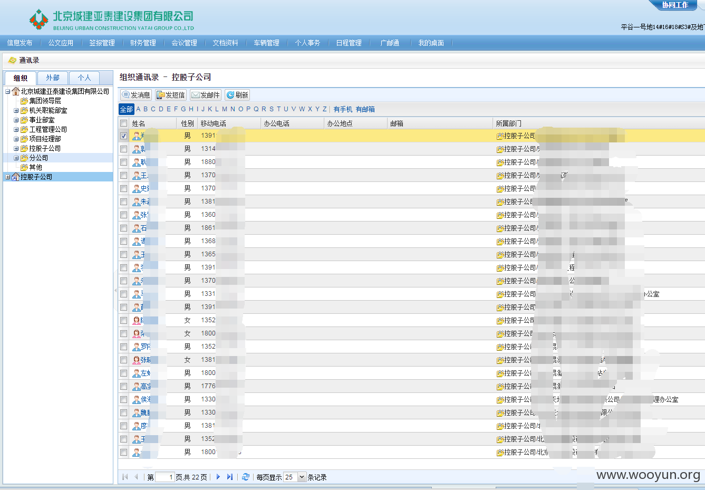Click the page number input field
The width and height of the screenshot is (705, 490).
165,477
